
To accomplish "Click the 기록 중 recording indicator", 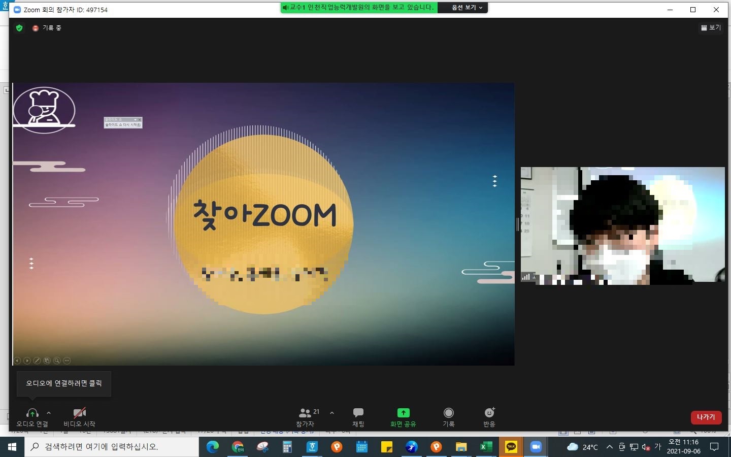I will point(47,28).
